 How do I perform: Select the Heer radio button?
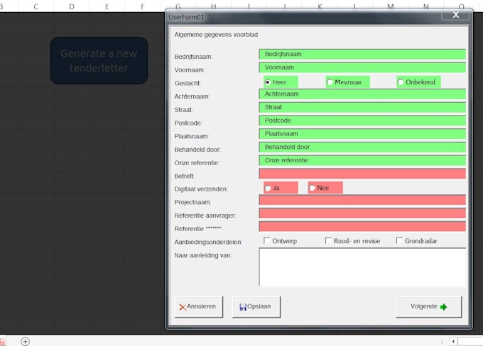[x=268, y=82]
